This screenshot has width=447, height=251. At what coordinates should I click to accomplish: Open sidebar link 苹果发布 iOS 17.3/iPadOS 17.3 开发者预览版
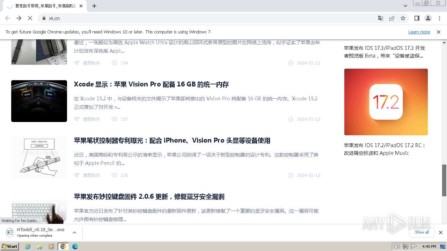[x=384, y=52]
